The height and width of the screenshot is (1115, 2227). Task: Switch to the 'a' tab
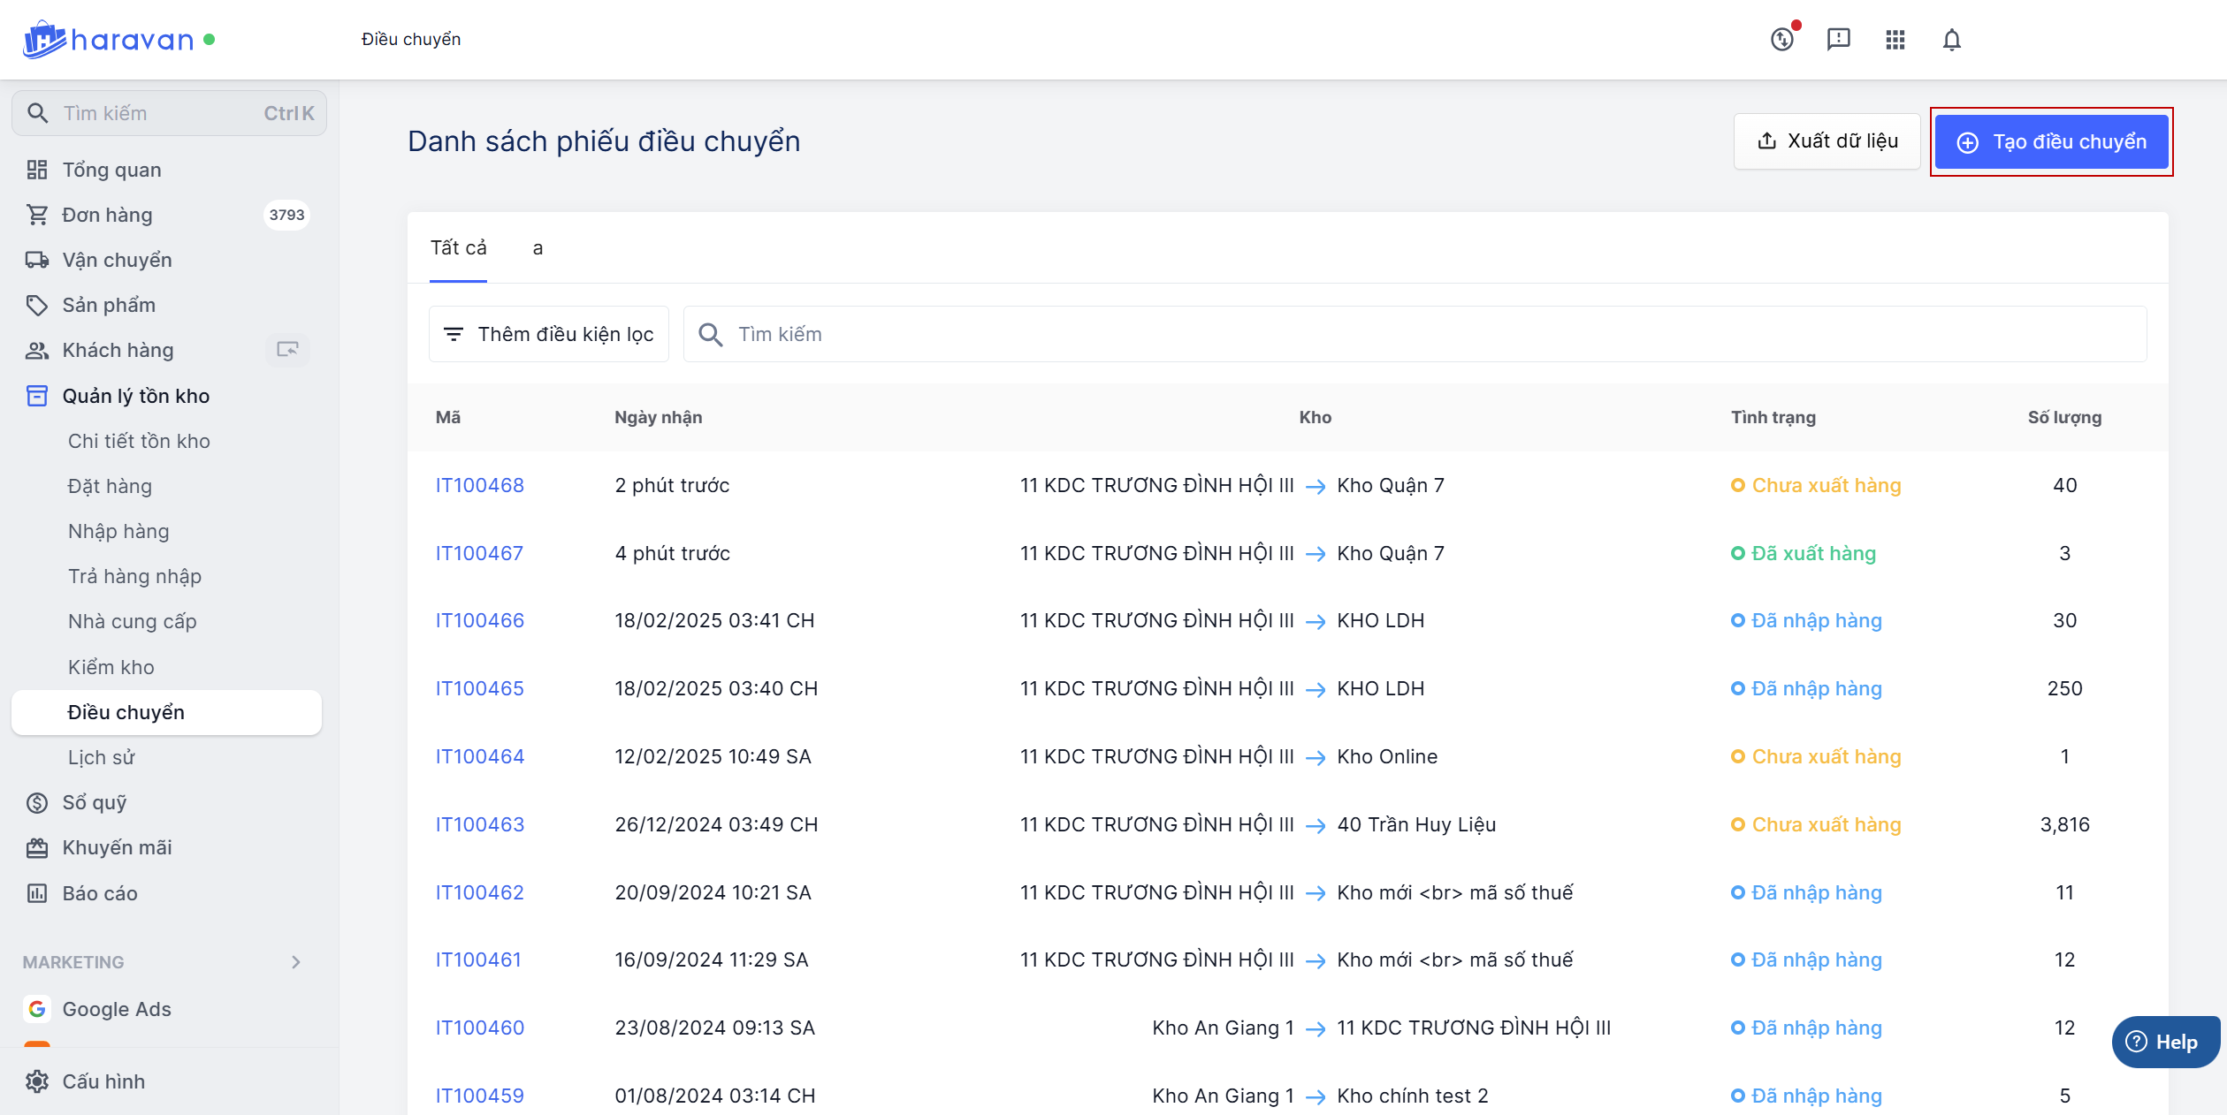pyautogui.click(x=538, y=248)
